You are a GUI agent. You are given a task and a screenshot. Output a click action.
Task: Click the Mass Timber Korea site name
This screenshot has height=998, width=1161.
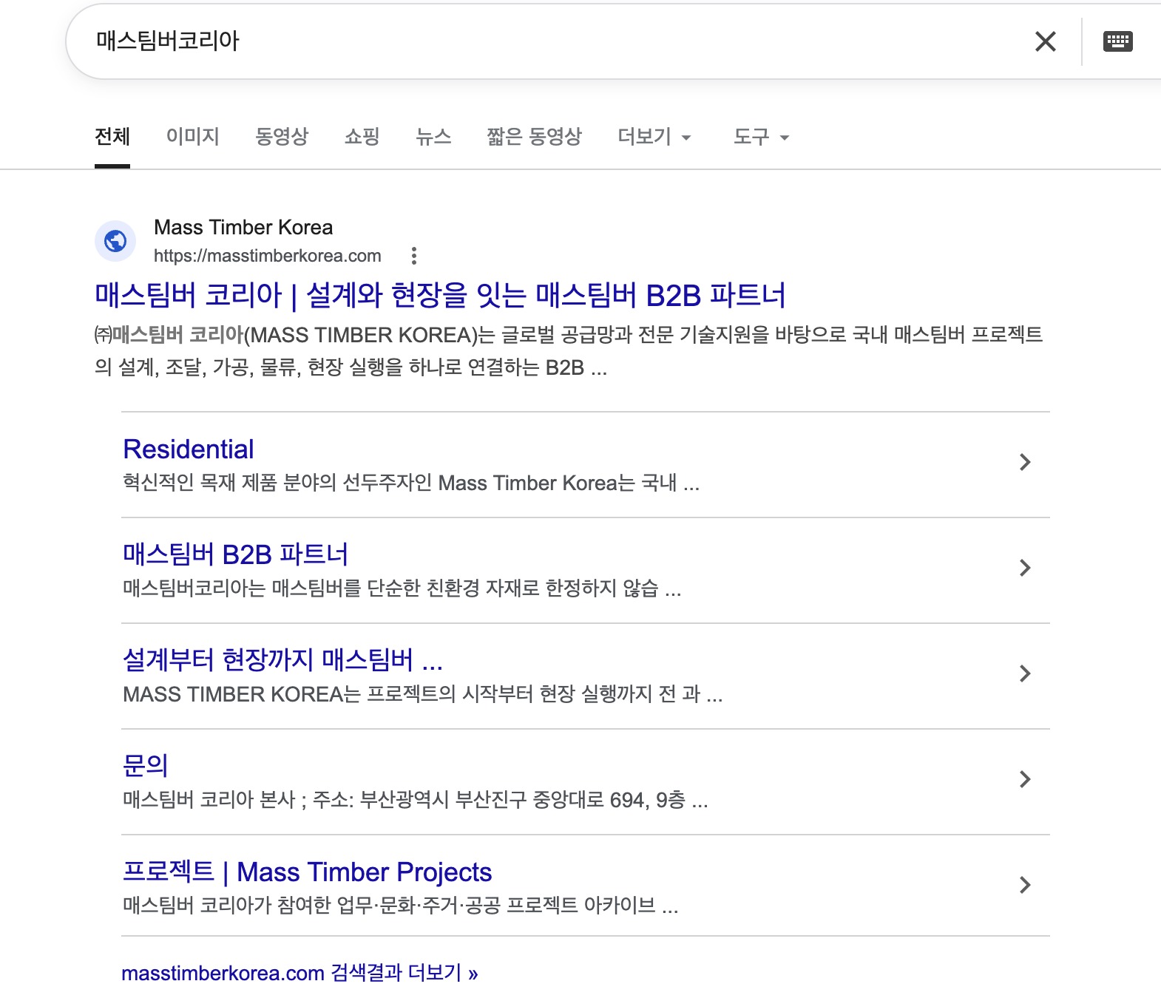click(243, 228)
